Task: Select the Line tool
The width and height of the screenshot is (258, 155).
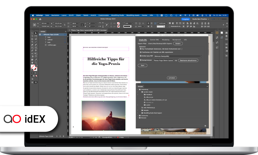Action: (x=36, y=42)
